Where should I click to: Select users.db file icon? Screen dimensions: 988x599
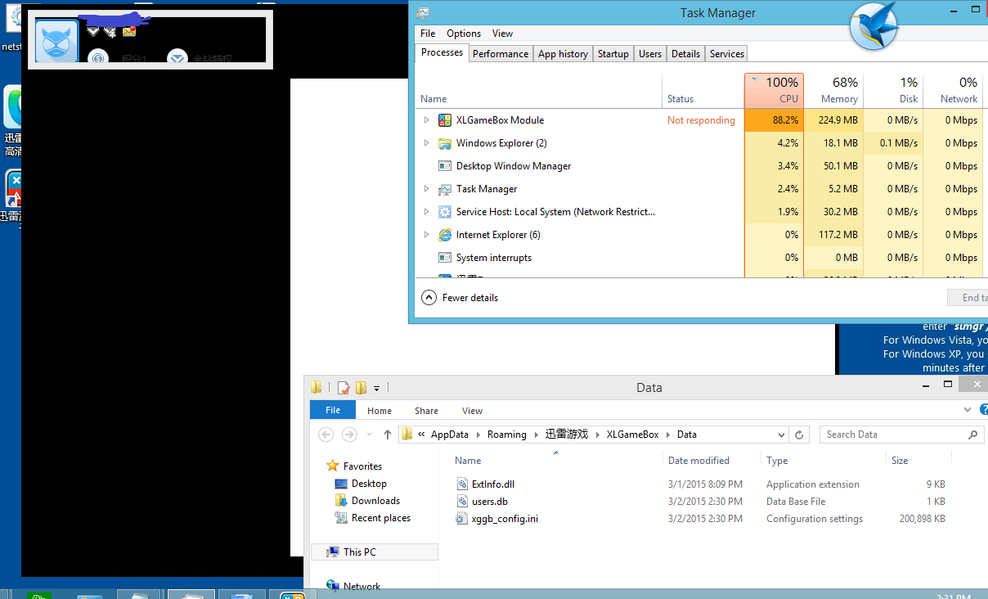tap(463, 502)
